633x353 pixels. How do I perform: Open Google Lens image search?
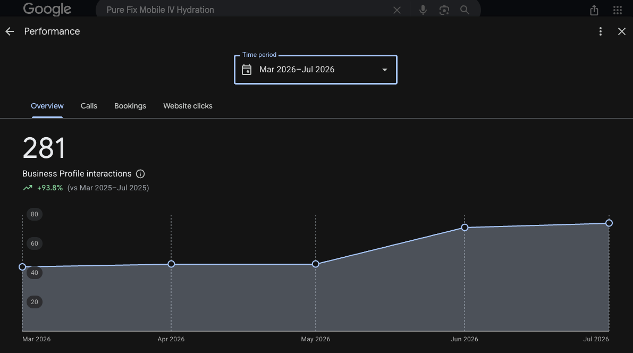(444, 10)
